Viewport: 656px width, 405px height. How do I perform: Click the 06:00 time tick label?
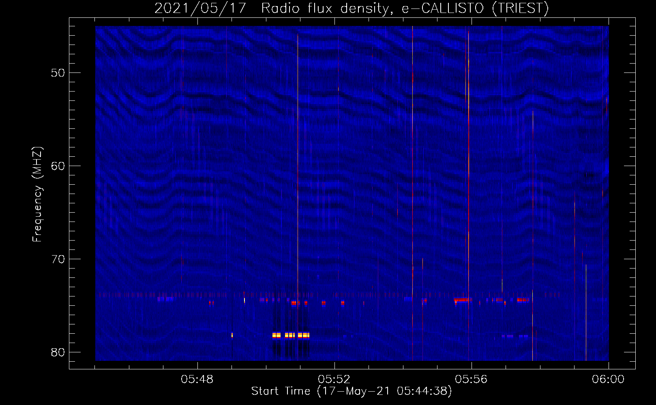click(608, 379)
